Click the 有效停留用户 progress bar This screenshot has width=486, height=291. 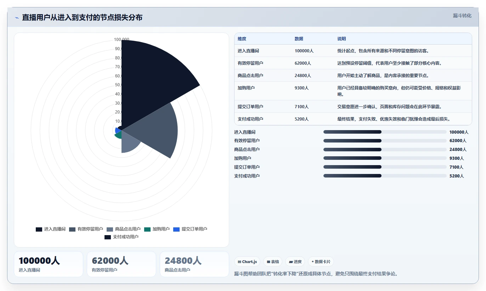(x=385, y=141)
